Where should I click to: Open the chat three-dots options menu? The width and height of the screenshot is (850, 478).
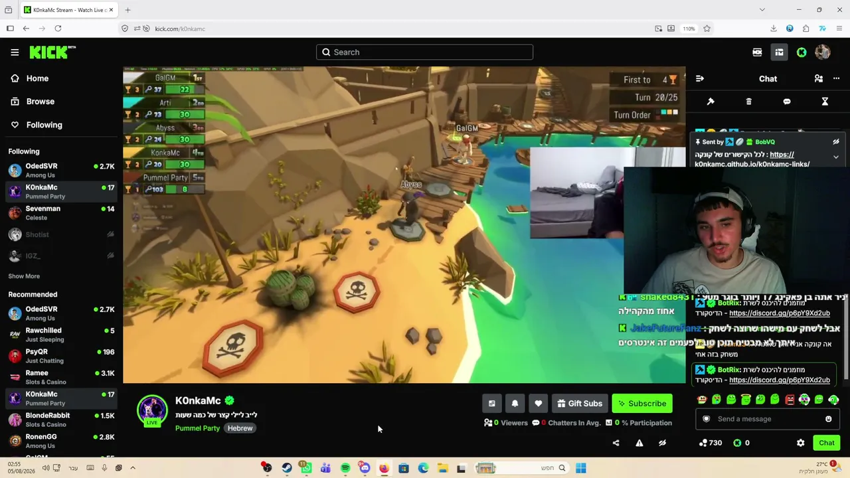point(836,78)
